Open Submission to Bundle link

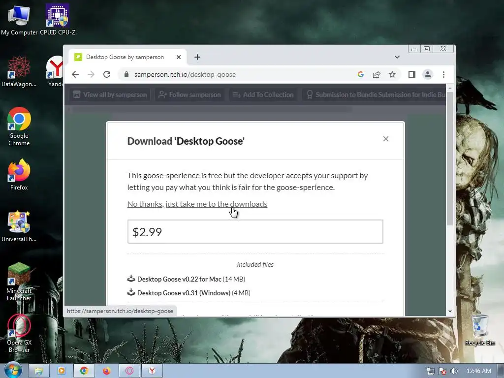pyautogui.click(x=374, y=95)
